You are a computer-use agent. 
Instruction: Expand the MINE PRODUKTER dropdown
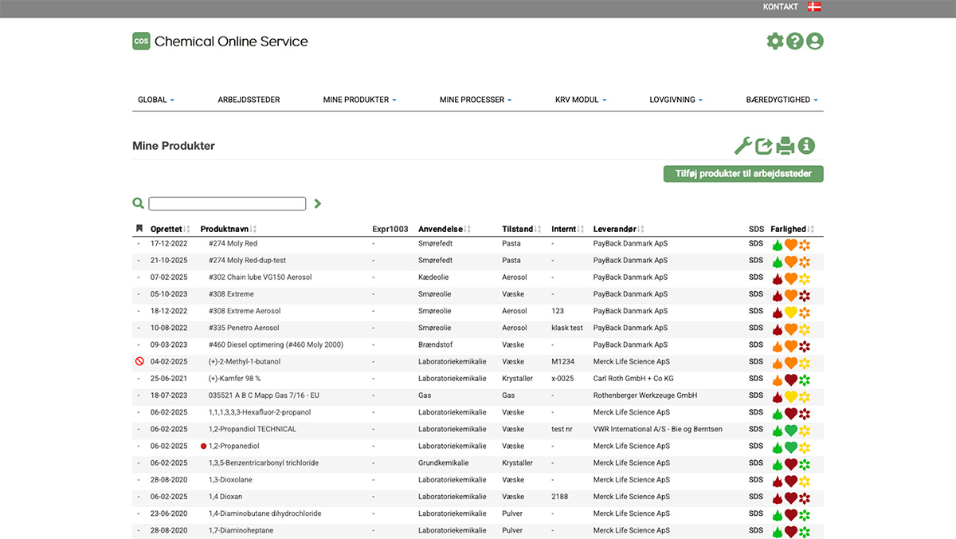point(359,100)
